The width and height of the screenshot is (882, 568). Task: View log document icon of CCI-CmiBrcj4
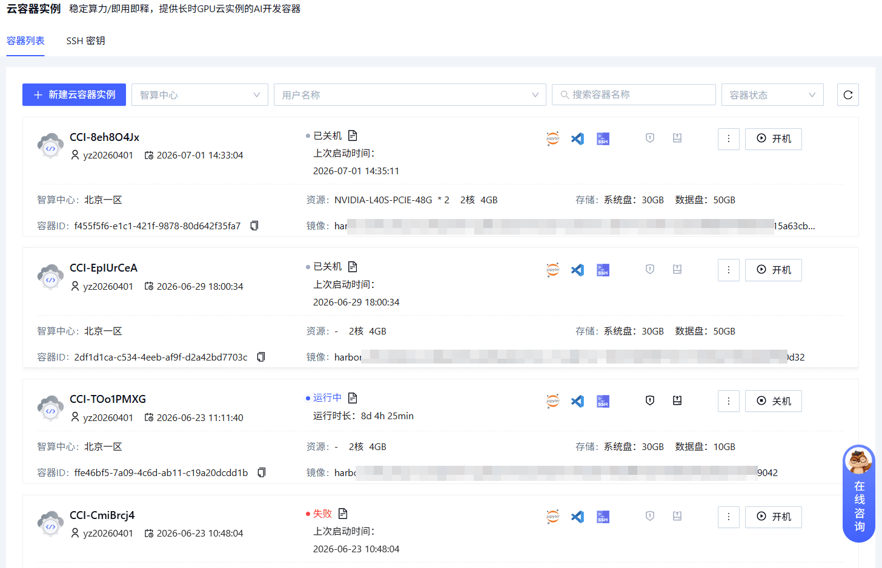point(343,514)
